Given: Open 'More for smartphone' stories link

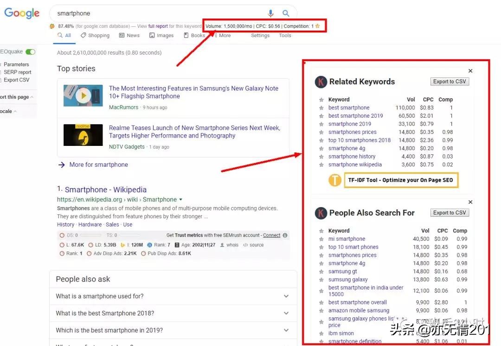Looking at the screenshot, I should point(98,165).
